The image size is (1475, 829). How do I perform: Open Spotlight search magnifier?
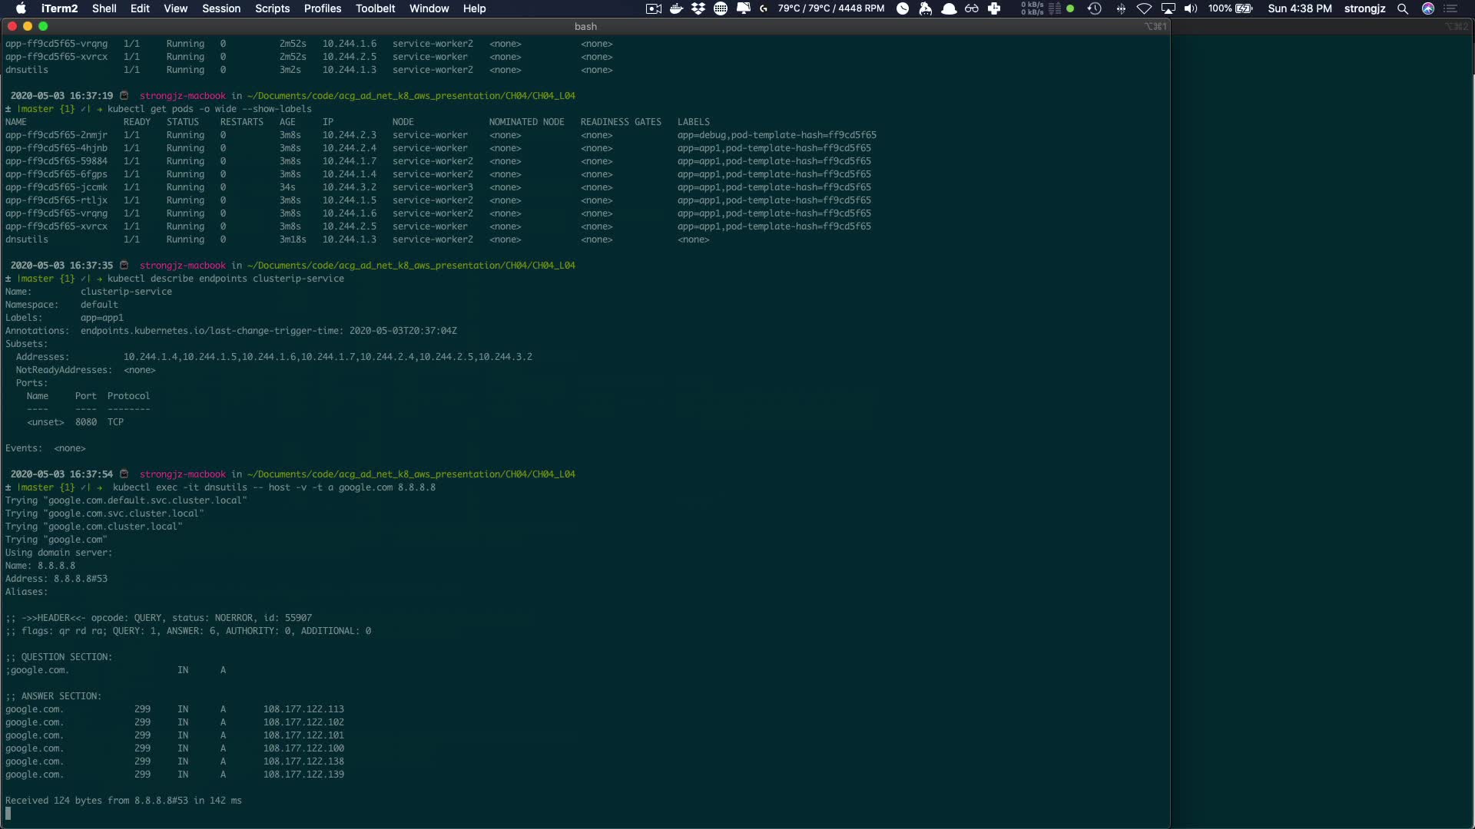coord(1403,8)
